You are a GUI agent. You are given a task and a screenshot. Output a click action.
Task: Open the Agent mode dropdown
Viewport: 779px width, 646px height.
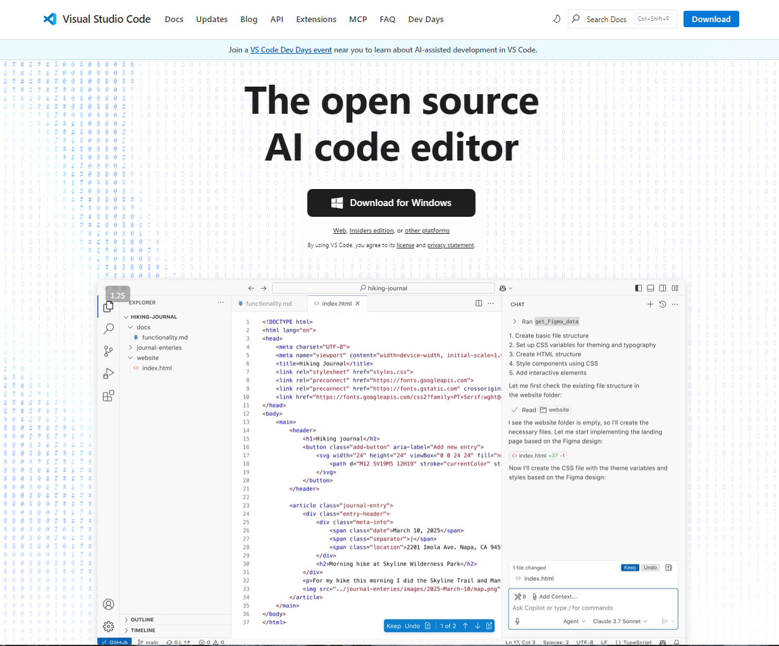pyautogui.click(x=574, y=621)
